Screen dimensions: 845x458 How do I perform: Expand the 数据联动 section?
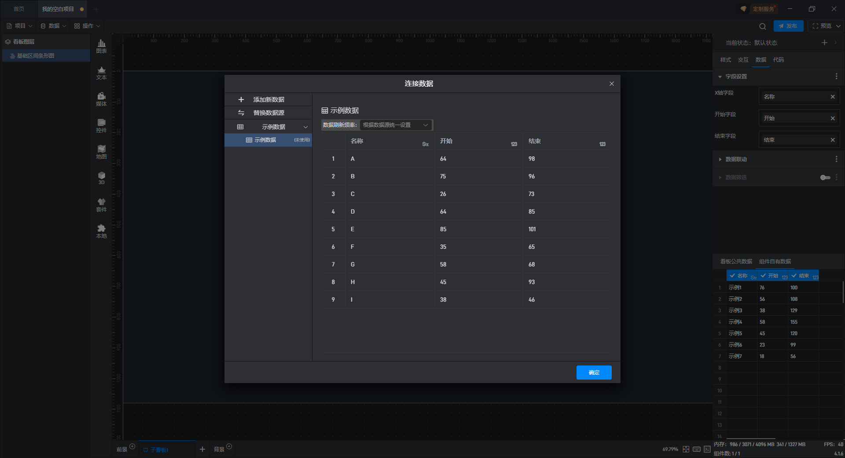click(x=720, y=159)
